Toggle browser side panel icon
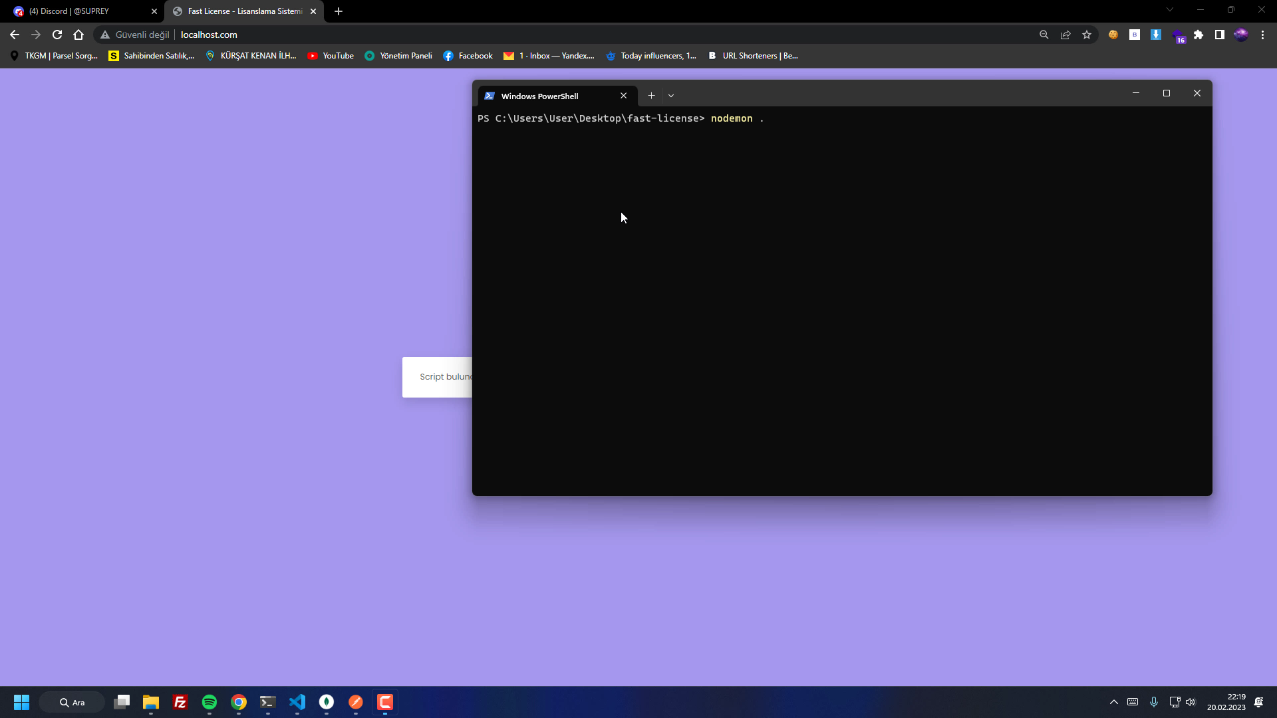The width and height of the screenshot is (1277, 718). tap(1220, 35)
